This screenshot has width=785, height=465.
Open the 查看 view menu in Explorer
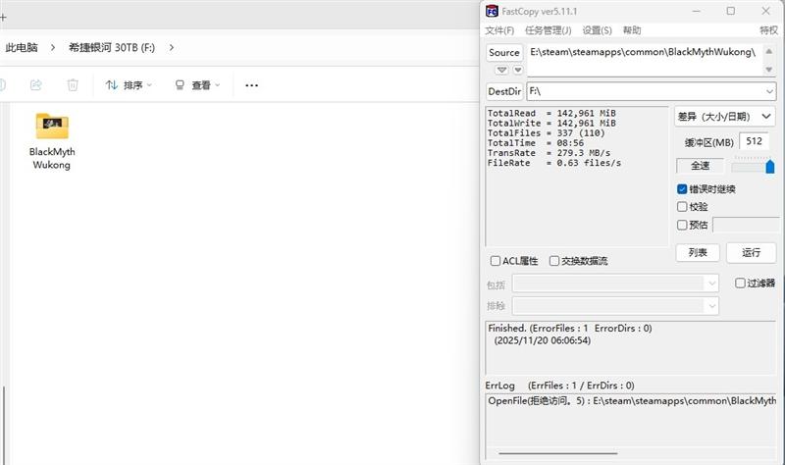pyautogui.click(x=197, y=85)
